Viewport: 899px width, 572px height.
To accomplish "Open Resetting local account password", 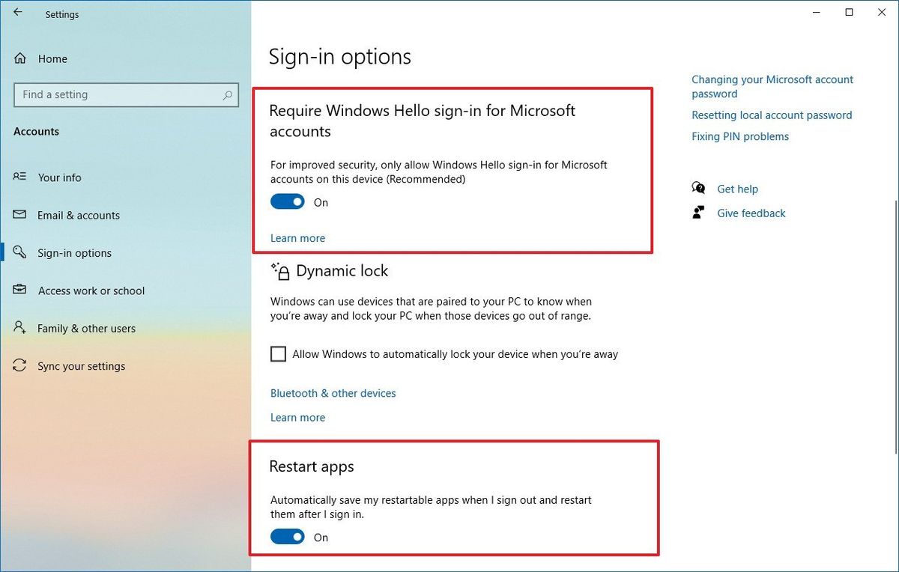I will 772,115.
